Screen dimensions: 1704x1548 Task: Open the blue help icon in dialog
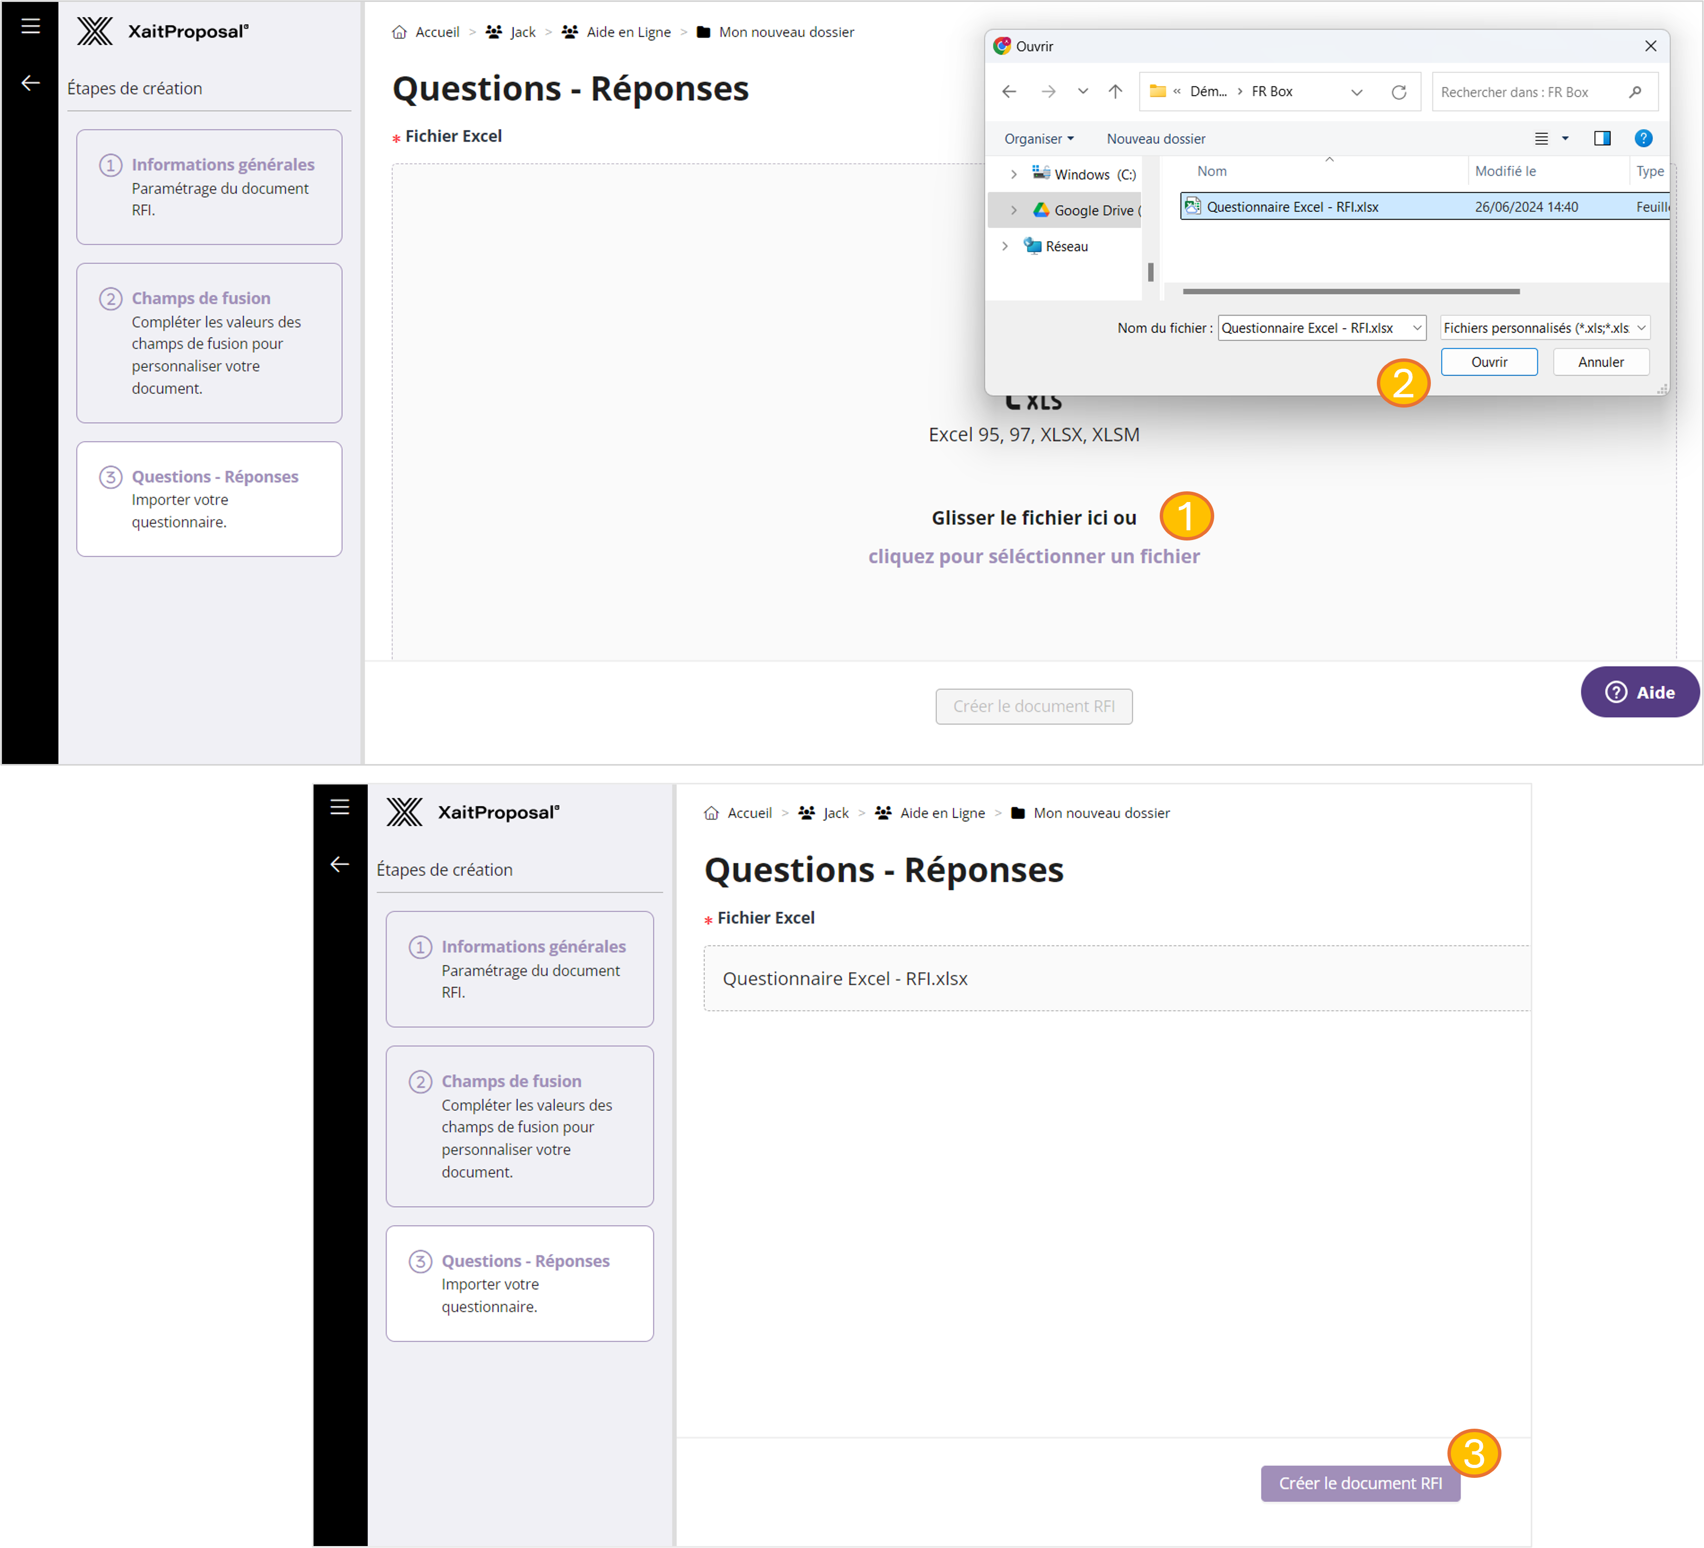(x=1643, y=139)
